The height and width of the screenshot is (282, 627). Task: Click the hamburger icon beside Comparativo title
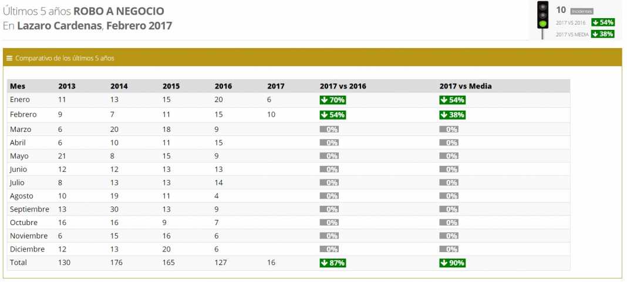[9, 58]
